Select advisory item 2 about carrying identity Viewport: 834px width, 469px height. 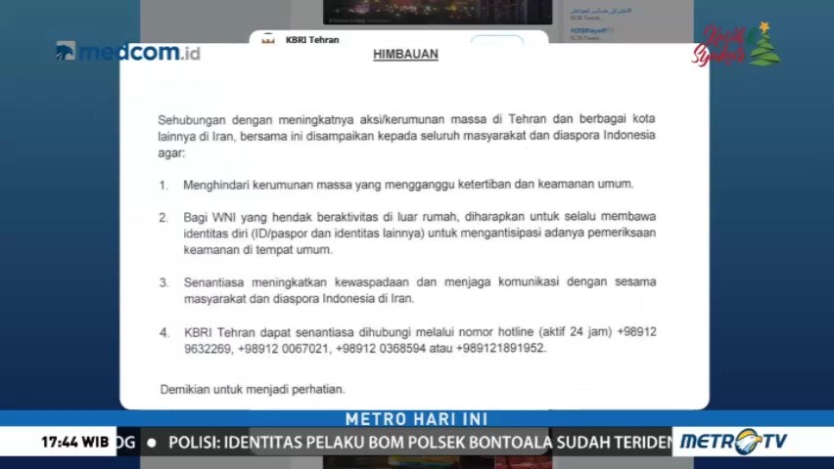407,234
